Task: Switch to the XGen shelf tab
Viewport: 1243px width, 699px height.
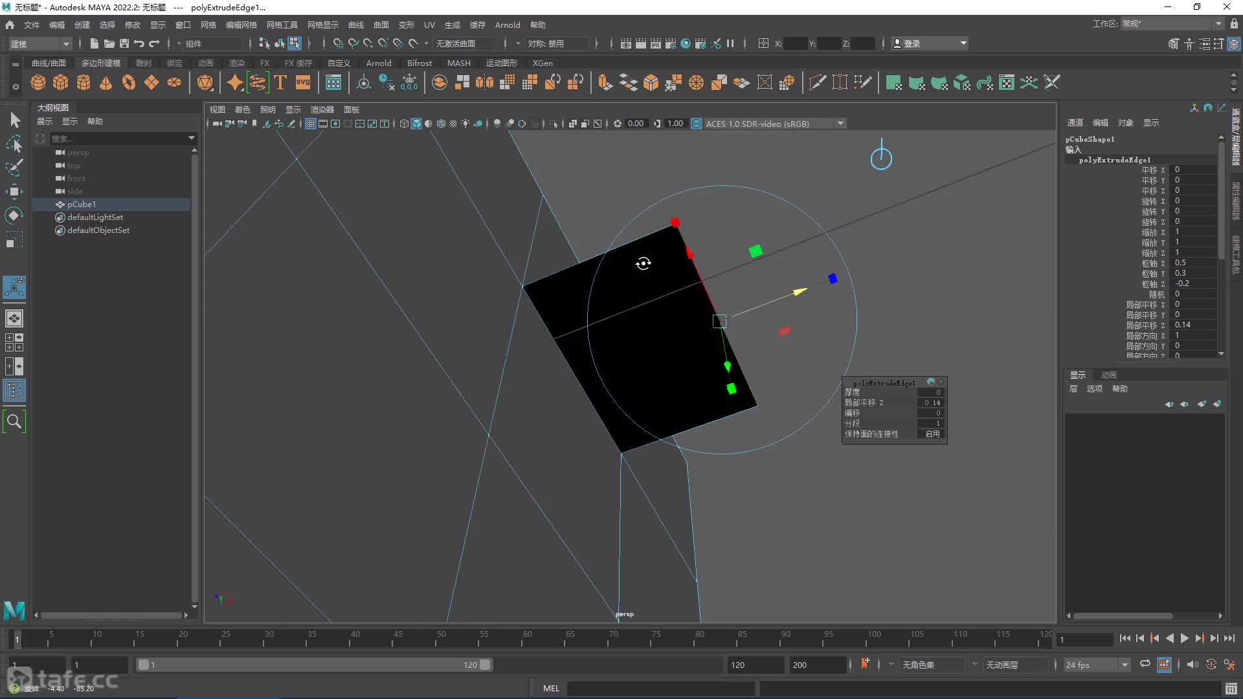Action: pos(543,63)
